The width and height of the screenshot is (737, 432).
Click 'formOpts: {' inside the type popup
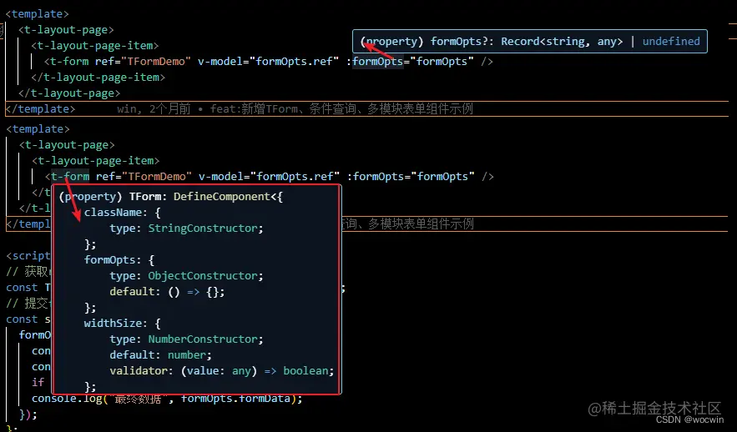pos(119,260)
